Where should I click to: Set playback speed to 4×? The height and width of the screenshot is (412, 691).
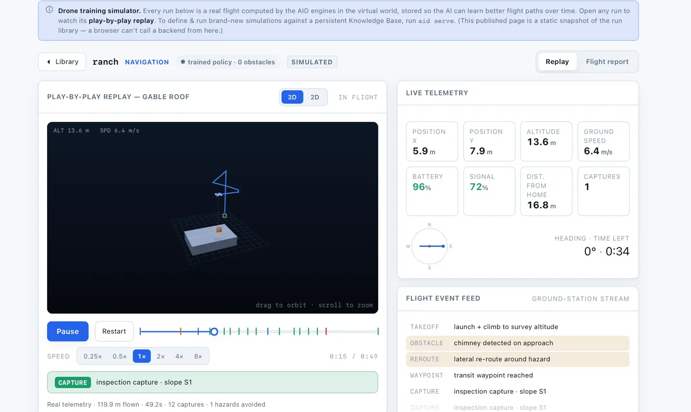pos(179,356)
